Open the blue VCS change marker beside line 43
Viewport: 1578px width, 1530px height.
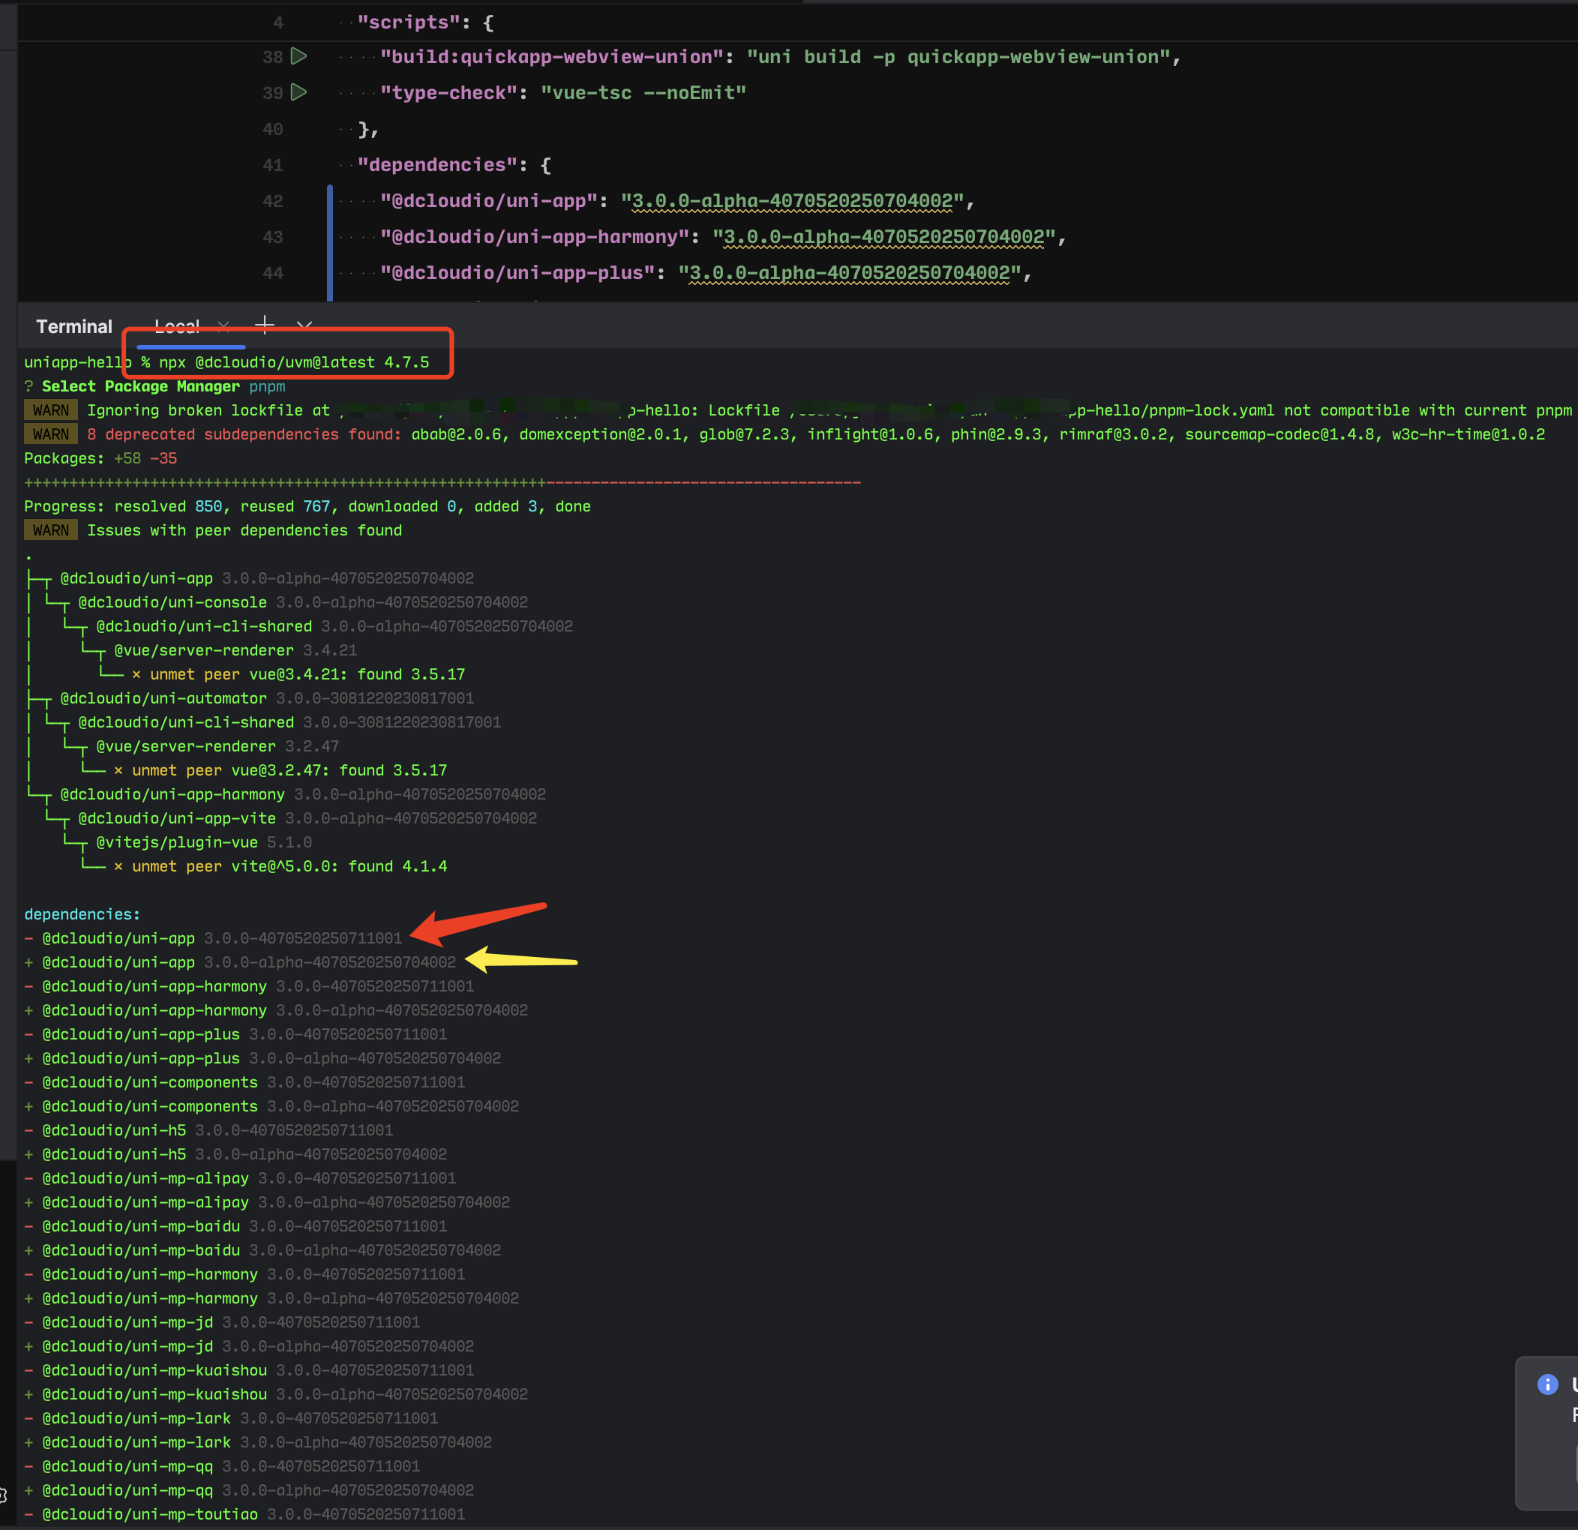click(x=330, y=237)
